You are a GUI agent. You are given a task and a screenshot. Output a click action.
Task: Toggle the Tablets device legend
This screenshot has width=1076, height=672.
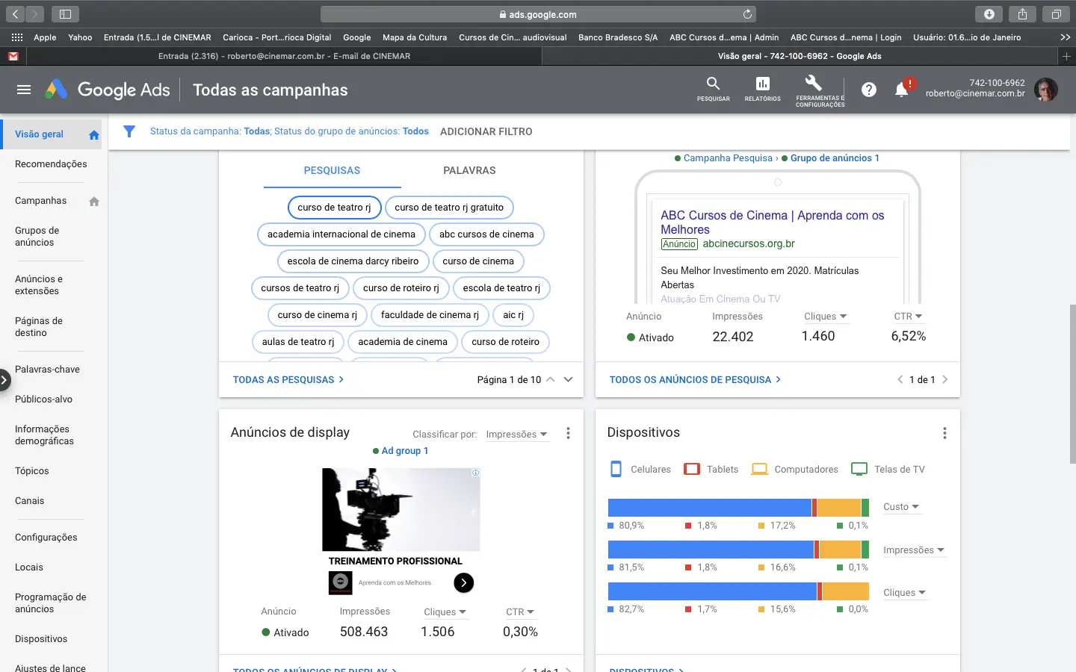(711, 470)
